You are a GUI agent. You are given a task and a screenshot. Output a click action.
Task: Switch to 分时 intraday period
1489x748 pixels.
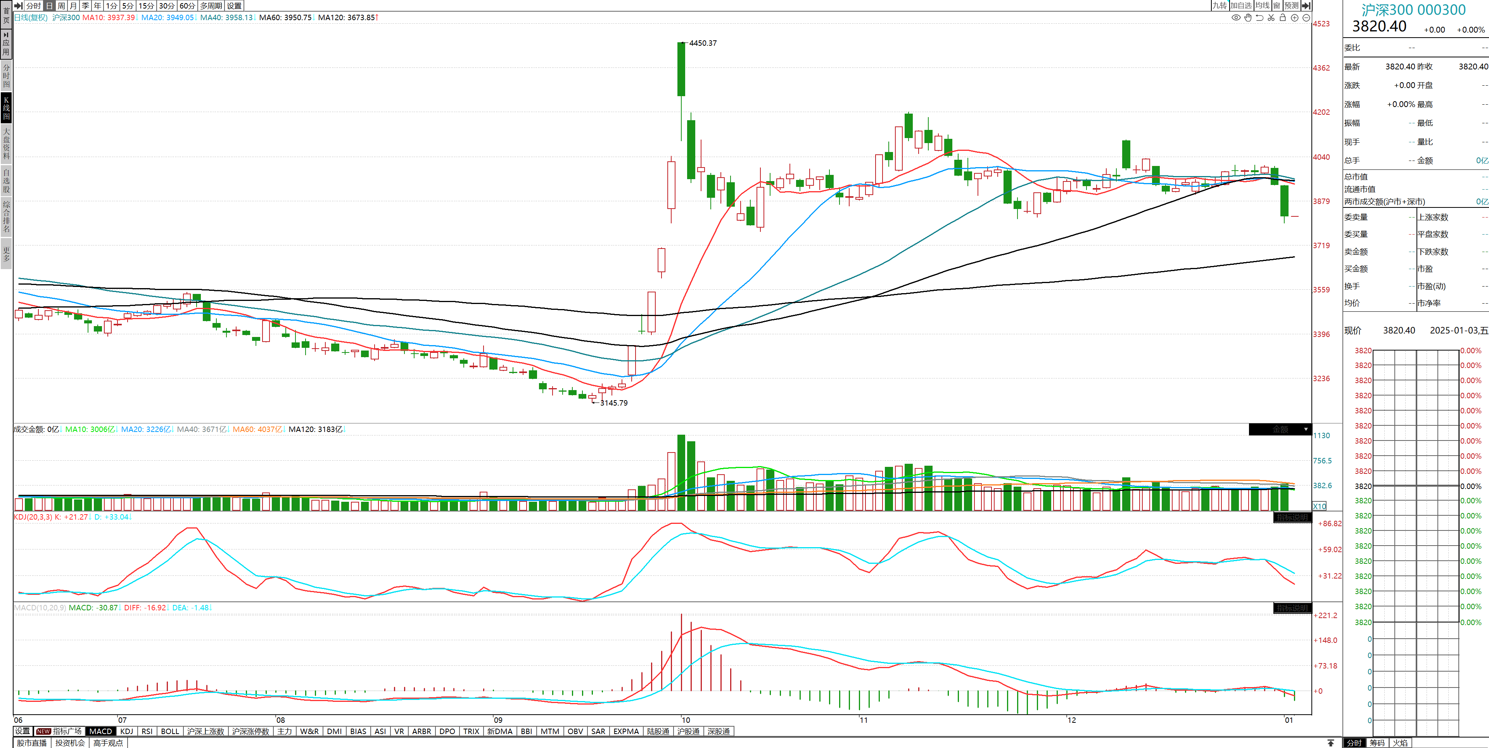(x=33, y=6)
